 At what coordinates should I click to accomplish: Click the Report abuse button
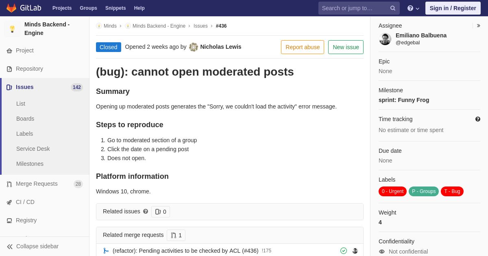click(x=303, y=47)
